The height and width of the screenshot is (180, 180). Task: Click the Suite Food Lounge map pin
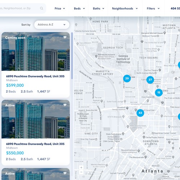point(125,101)
